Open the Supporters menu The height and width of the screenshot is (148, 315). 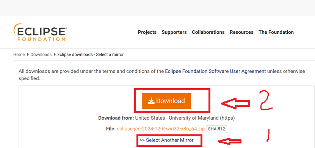(174, 32)
